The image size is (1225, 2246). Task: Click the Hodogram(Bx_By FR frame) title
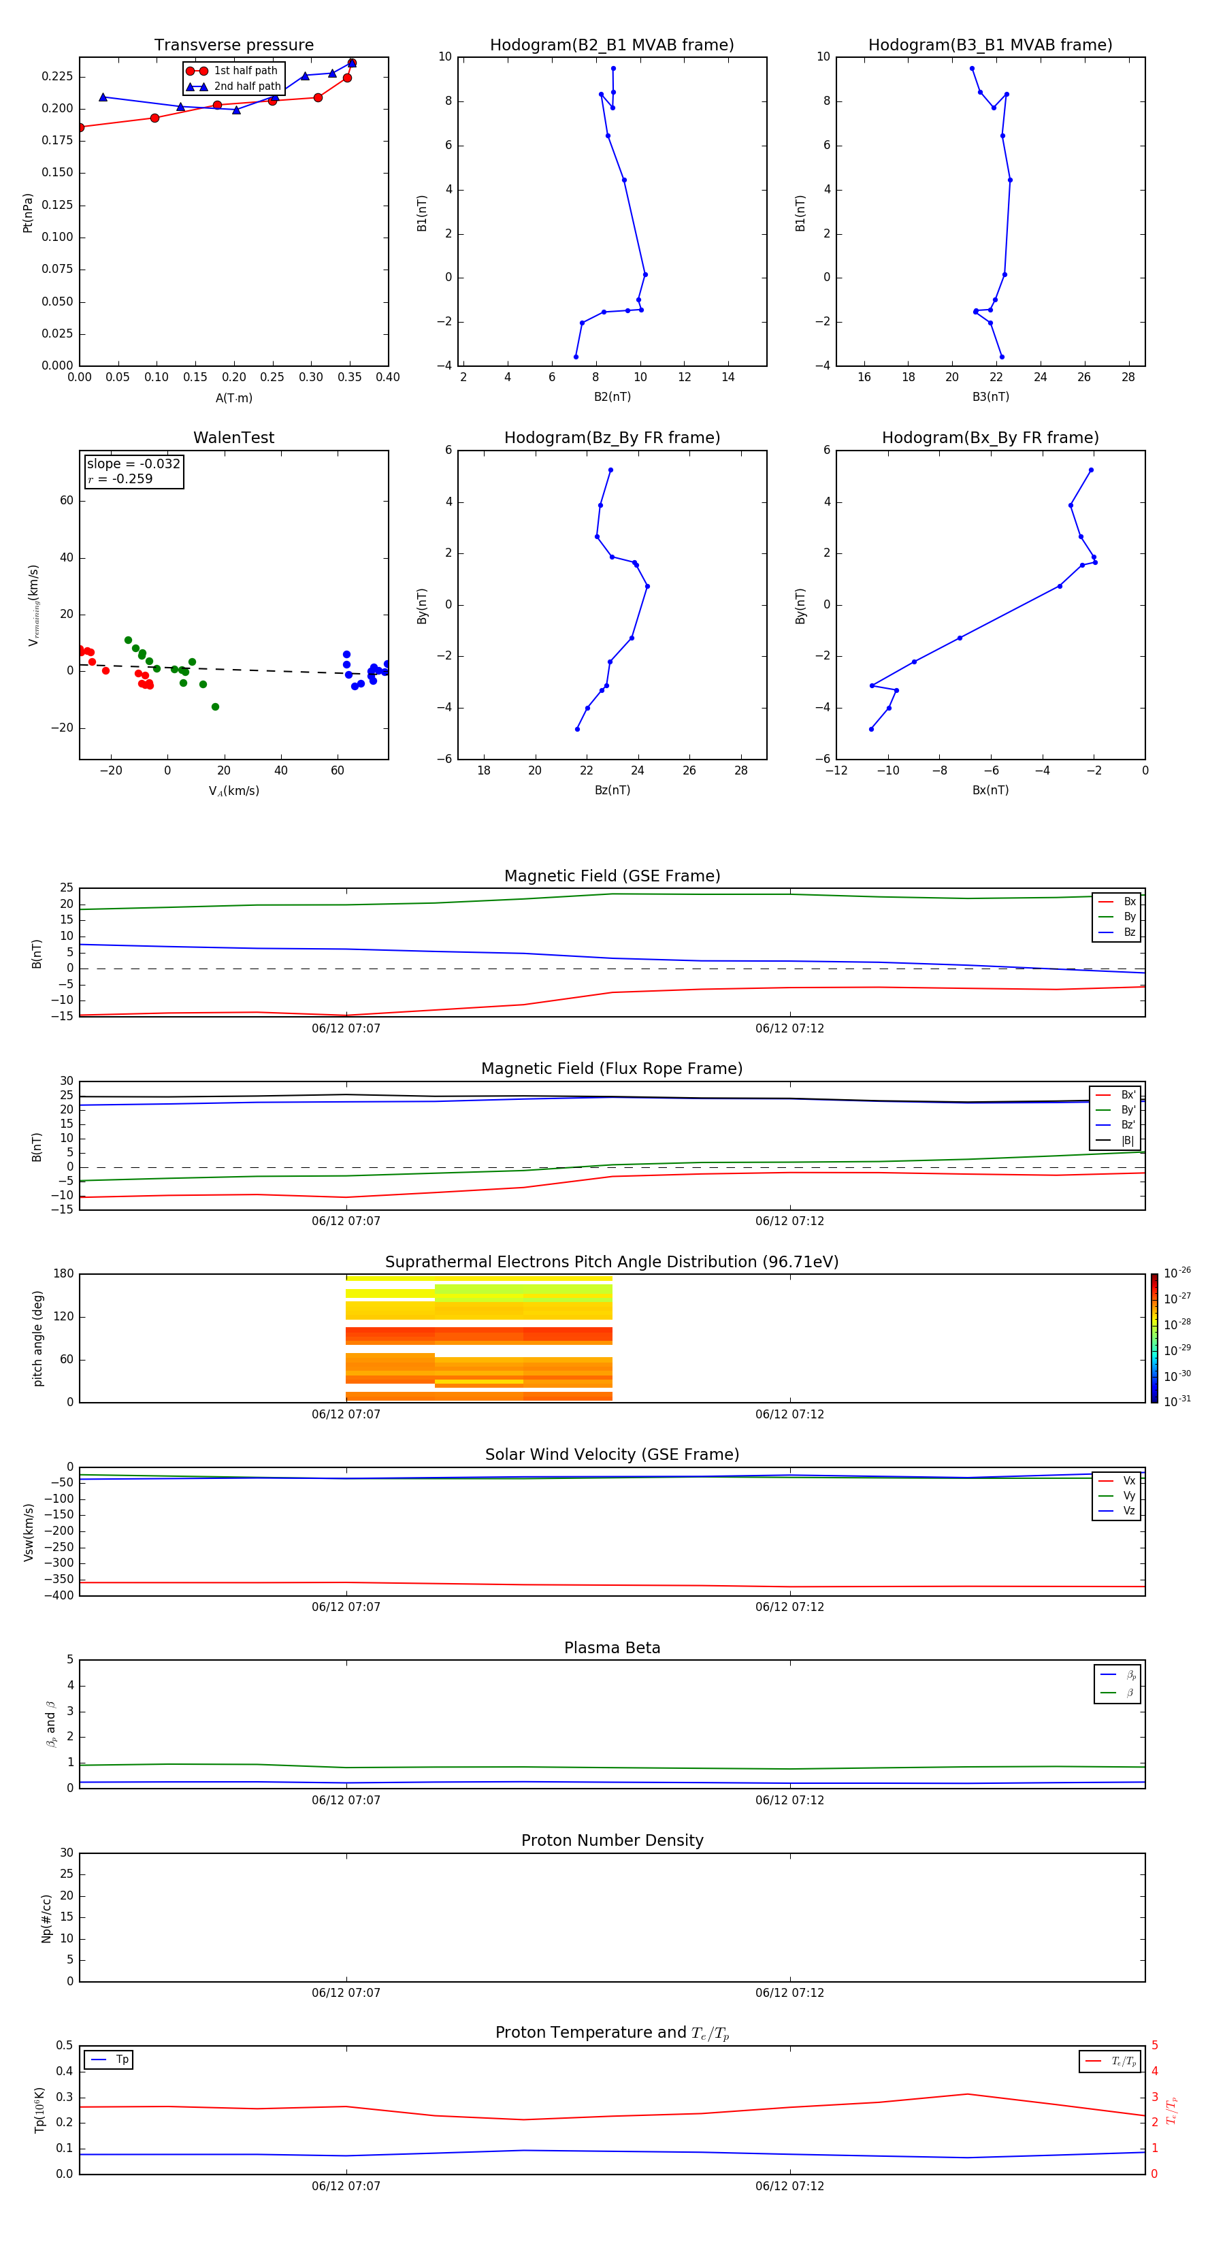[x=990, y=438]
